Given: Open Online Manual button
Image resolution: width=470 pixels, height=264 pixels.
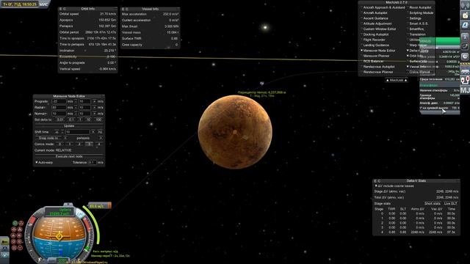Looking at the screenshot, I should (419, 72).
